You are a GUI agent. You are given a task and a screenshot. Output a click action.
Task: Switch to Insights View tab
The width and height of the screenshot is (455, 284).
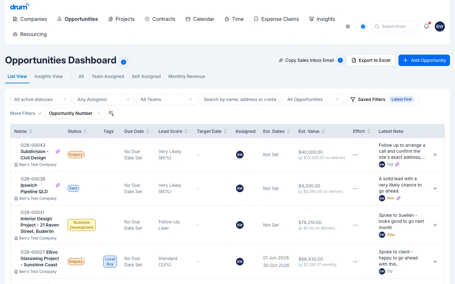[49, 76]
